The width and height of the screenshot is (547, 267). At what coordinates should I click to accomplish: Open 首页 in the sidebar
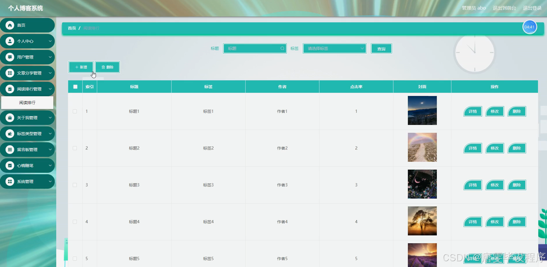(x=27, y=25)
